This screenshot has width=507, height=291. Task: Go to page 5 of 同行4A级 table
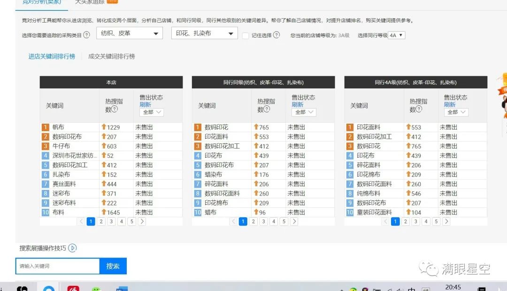tap(436, 221)
